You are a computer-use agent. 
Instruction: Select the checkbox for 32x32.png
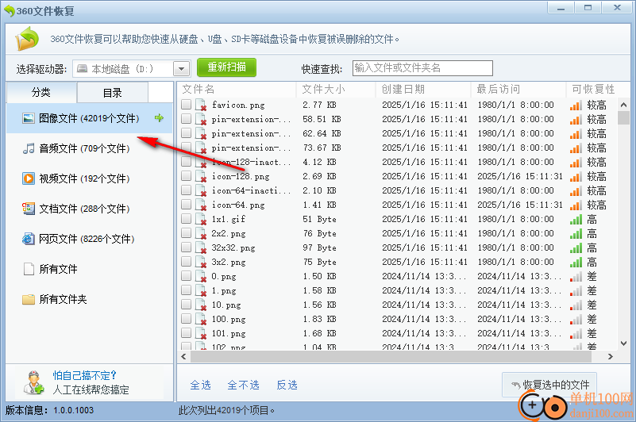coord(186,247)
